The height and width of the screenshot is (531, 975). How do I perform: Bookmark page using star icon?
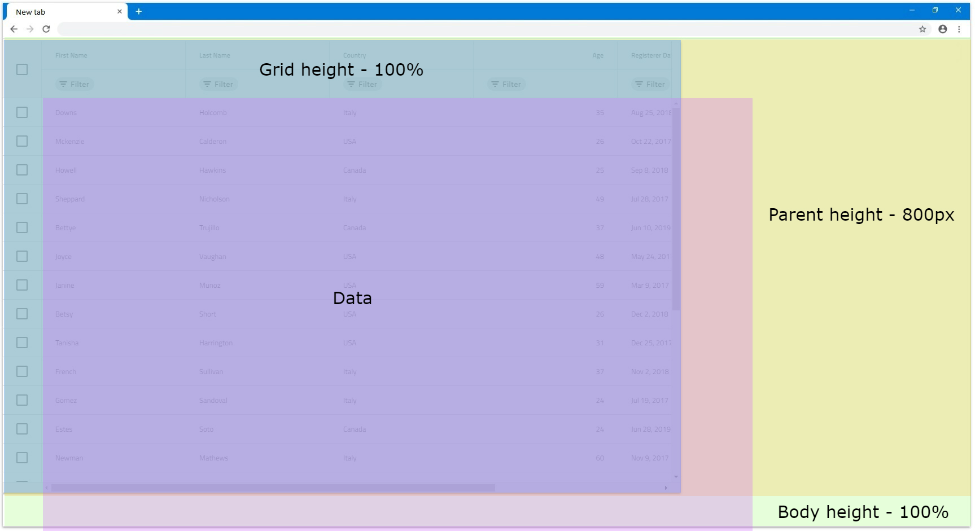pos(922,29)
